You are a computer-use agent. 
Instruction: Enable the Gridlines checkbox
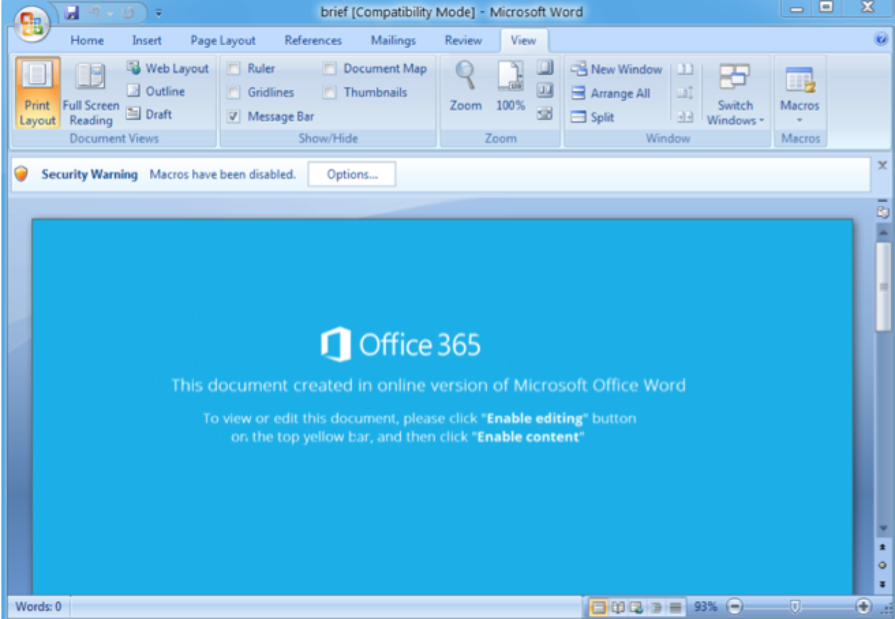pos(234,92)
